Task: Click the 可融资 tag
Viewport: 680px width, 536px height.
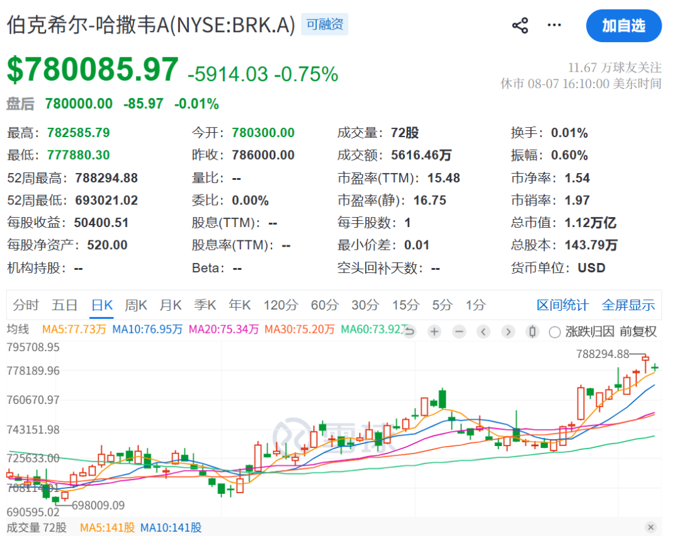Action: [x=324, y=25]
